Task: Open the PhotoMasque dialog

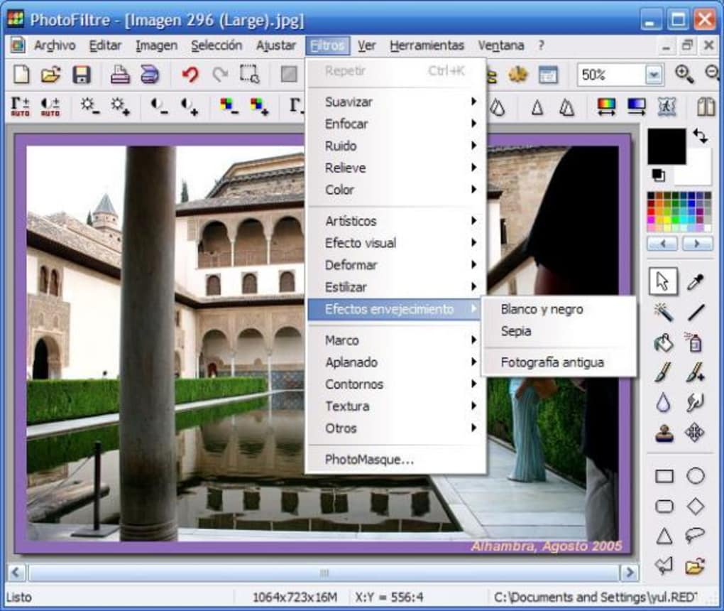Action: click(x=370, y=460)
